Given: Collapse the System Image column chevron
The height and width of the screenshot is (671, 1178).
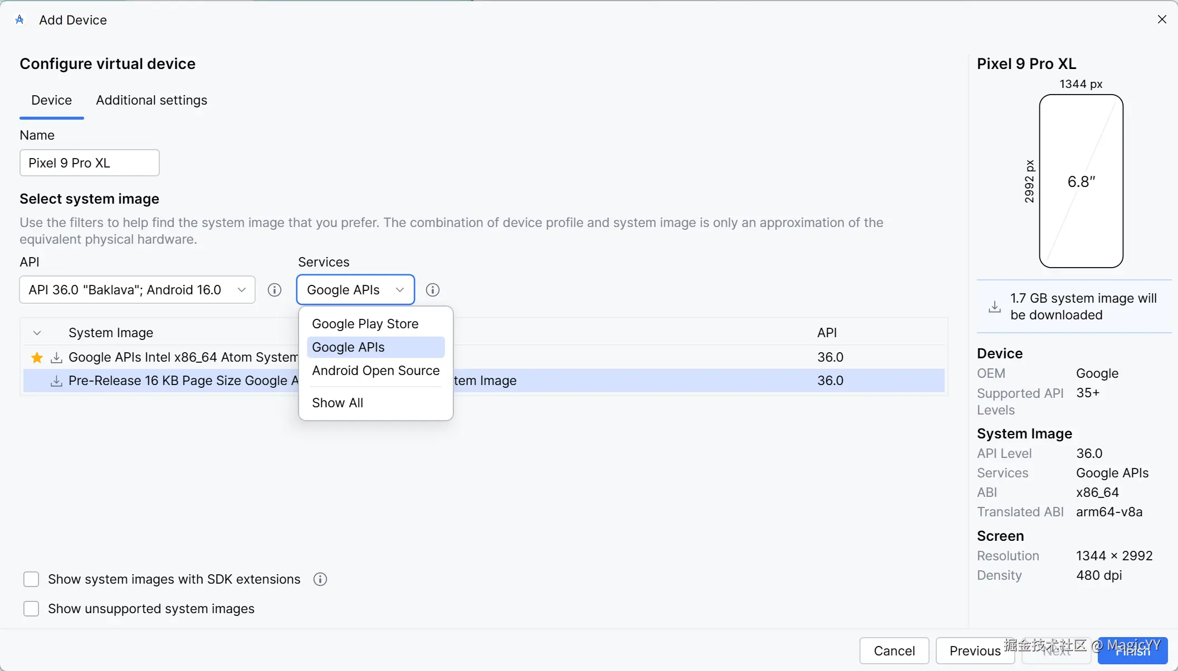Looking at the screenshot, I should tap(37, 333).
